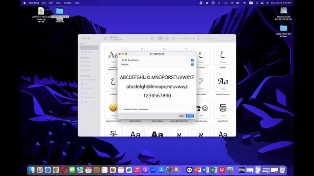This screenshot has height=176, width=314.
Task: Open PowerPoint from the Dock
Action: coord(197,170)
